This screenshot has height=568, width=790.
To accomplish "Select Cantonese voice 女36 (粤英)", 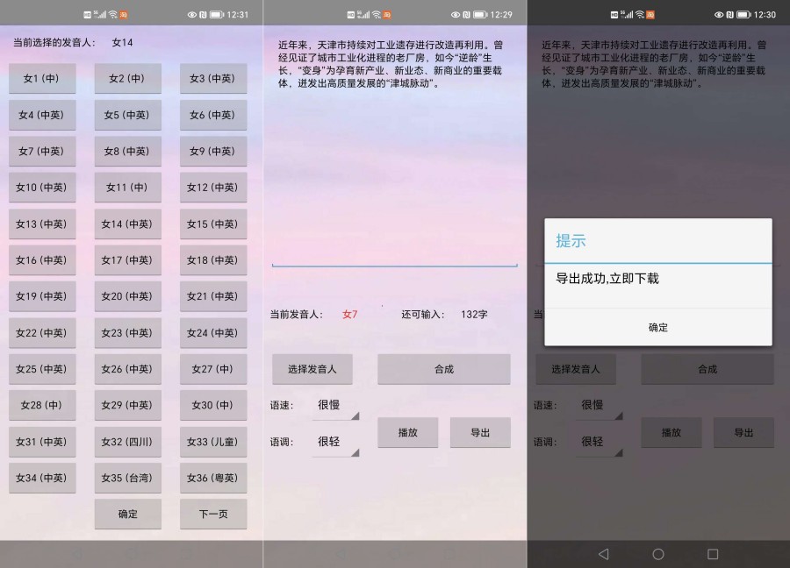I will [x=213, y=478].
